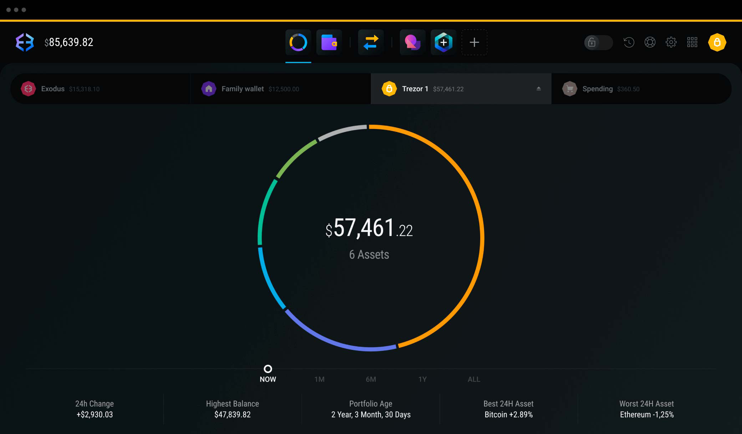This screenshot has width=742, height=434.
Task: Open Support with the lifebuoy icon
Action: [650, 42]
